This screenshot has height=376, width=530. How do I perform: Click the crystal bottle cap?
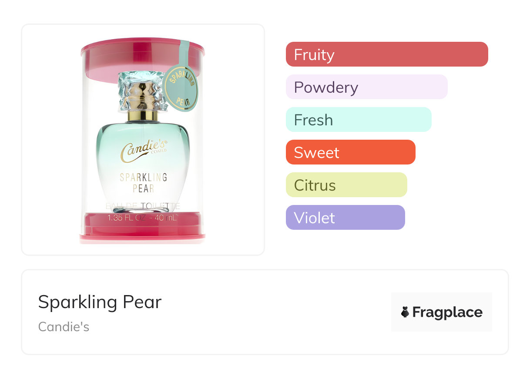[143, 91]
